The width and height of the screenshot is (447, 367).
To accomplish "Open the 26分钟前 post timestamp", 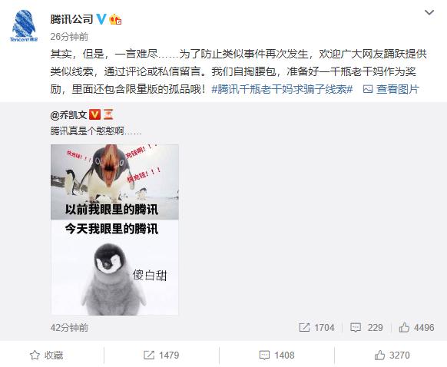I will click(x=69, y=37).
